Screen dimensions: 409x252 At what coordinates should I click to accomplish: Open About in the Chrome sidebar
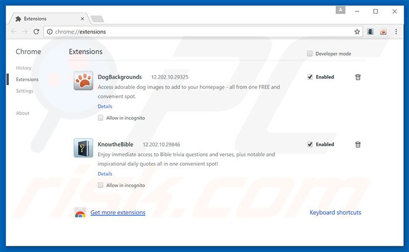(x=23, y=113)
